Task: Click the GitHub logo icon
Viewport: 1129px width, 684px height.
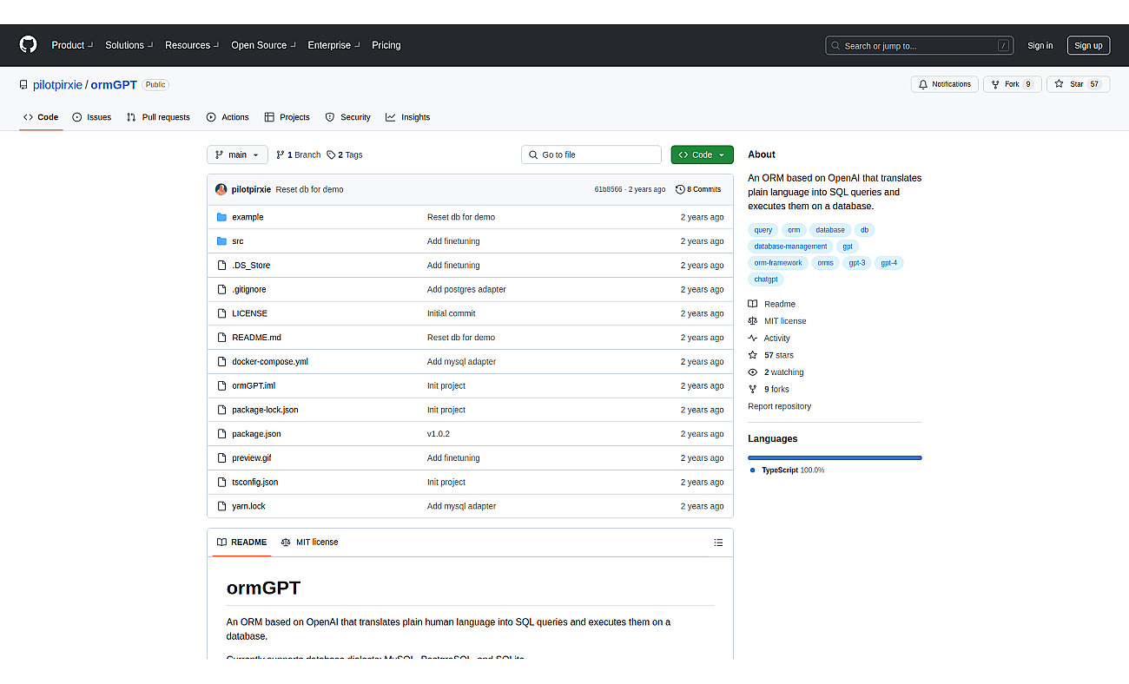Action: pos(29,45)
